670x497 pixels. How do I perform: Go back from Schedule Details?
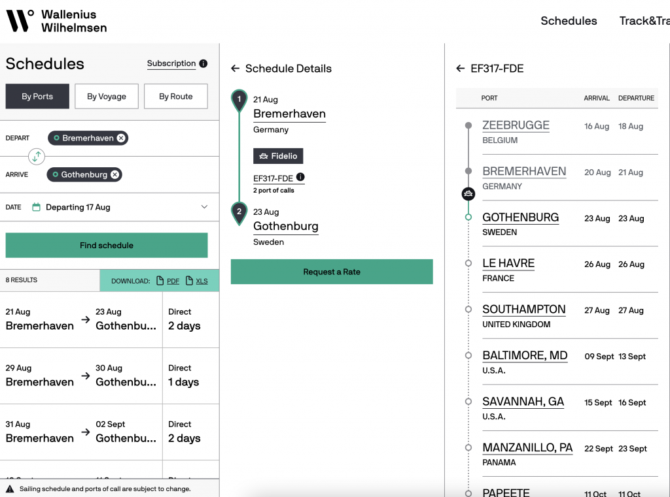click(x=236, y=69)
